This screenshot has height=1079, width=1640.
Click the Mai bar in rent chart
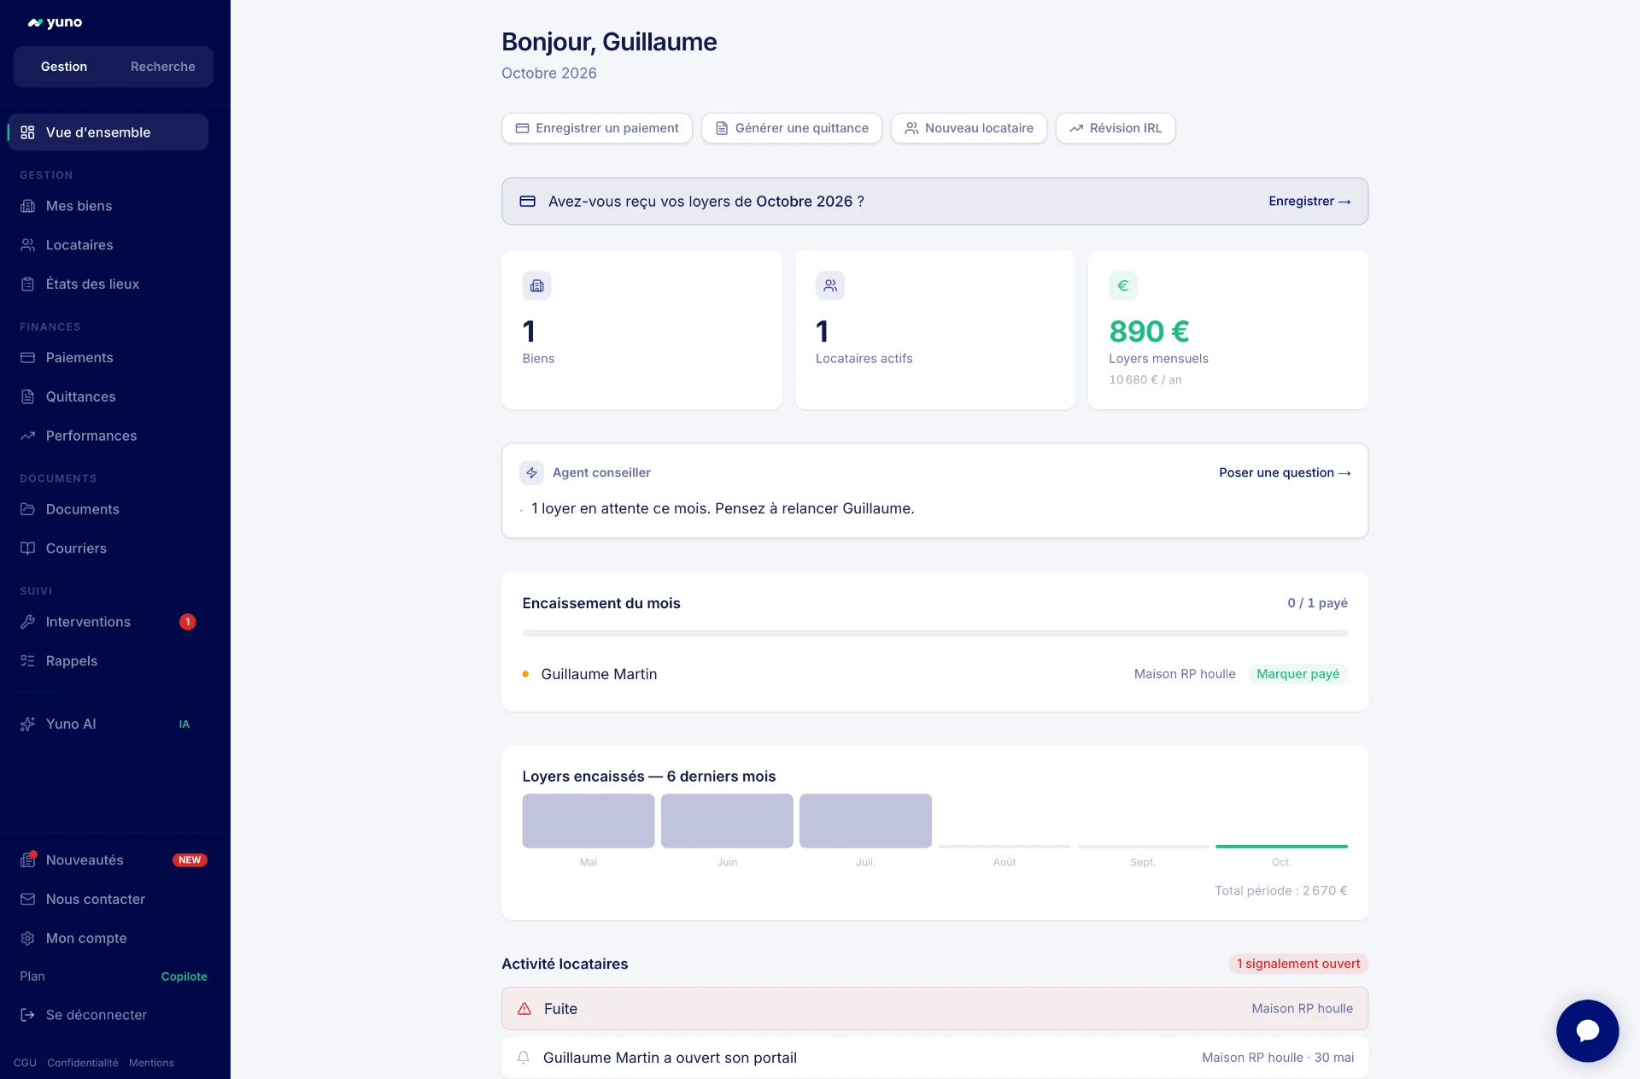589,821
